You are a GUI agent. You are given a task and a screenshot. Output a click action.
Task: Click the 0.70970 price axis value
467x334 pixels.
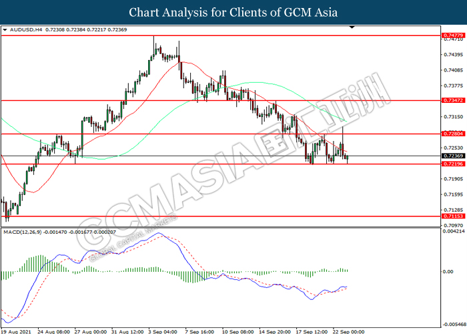click(453, 226)
